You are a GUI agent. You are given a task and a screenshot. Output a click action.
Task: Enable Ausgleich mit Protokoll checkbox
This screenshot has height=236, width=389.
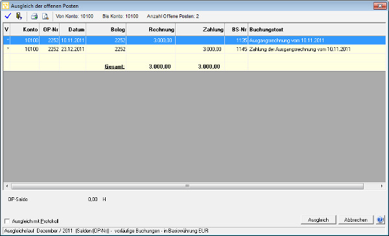[7, 221]
